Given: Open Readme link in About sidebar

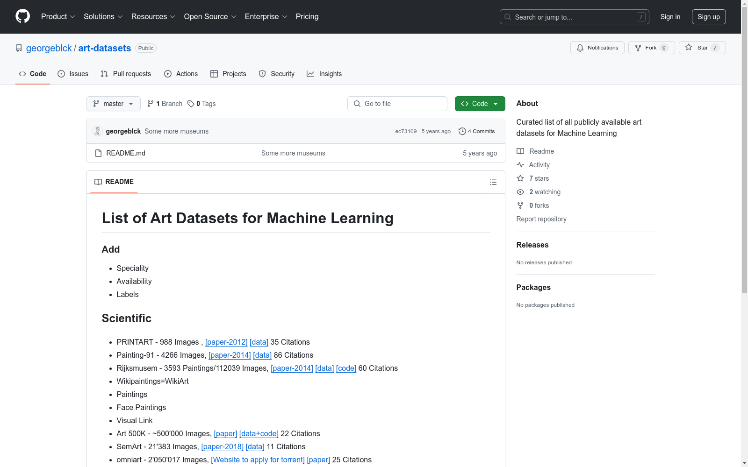Looking at the screenshot, I should (535, 151).
